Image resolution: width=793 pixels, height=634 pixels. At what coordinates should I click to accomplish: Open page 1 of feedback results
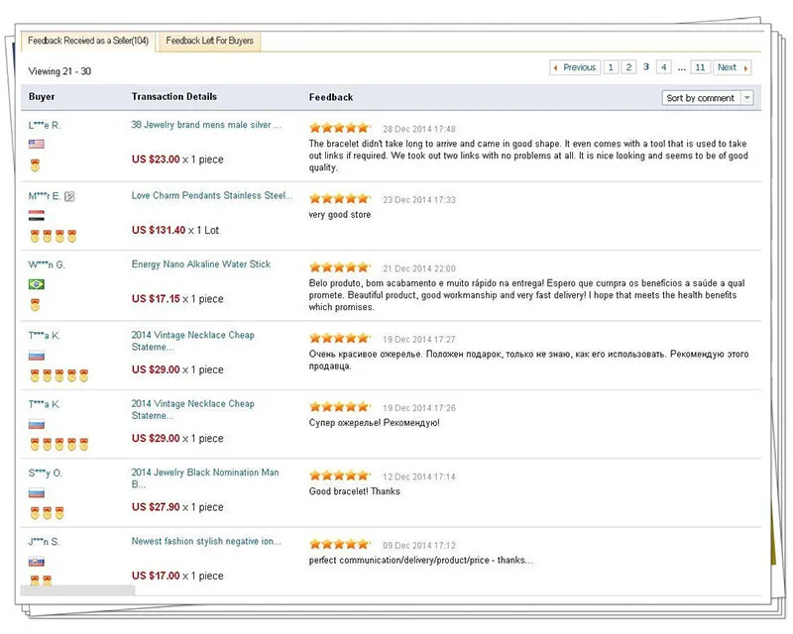coord(611,67)
